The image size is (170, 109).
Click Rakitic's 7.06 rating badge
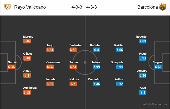pyautogui.click(x=119, y=50)
